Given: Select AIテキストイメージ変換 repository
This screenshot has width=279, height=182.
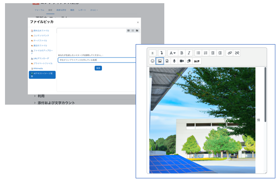Looking at the screenshot, I should click(42, 74).
